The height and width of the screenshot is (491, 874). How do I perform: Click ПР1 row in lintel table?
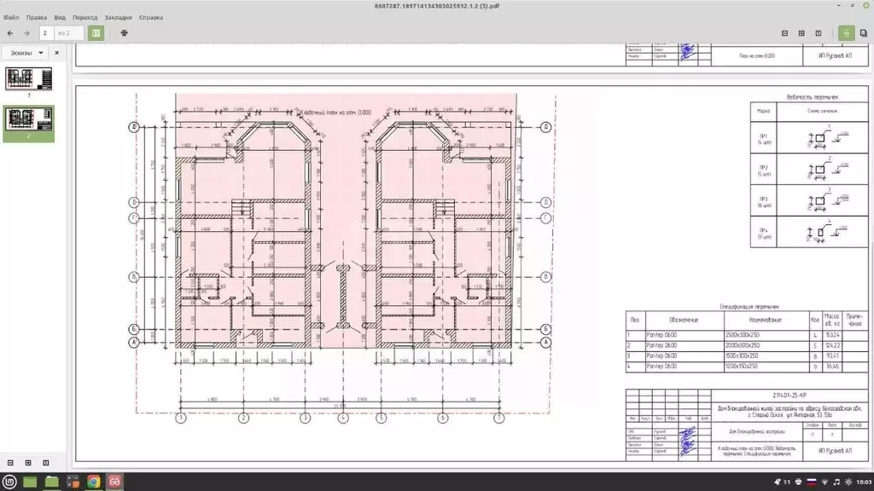809,137
